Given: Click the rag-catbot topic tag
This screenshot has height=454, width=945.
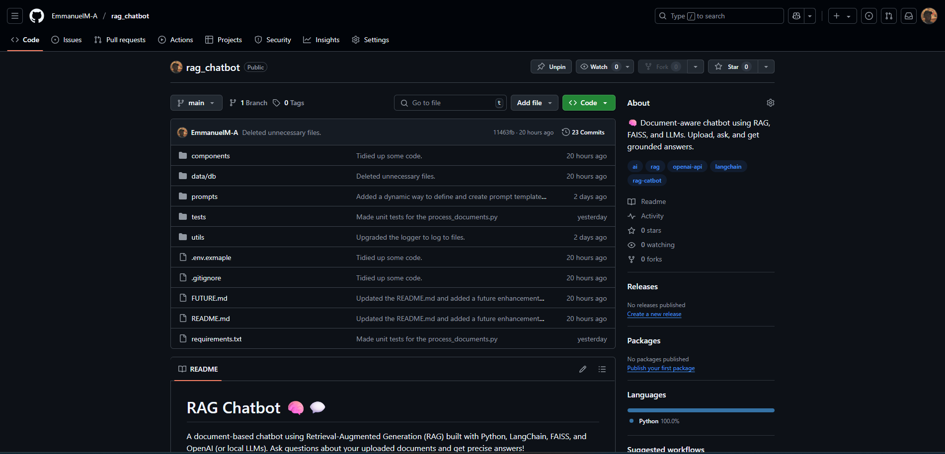Looking at the screenshot, I should pyautogui.click(x=647, y=181).
